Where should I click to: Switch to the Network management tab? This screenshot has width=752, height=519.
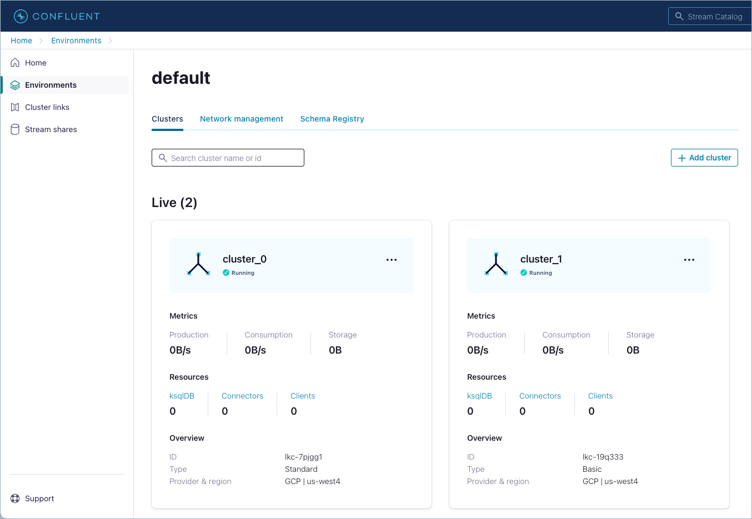[x=242, y=119]
